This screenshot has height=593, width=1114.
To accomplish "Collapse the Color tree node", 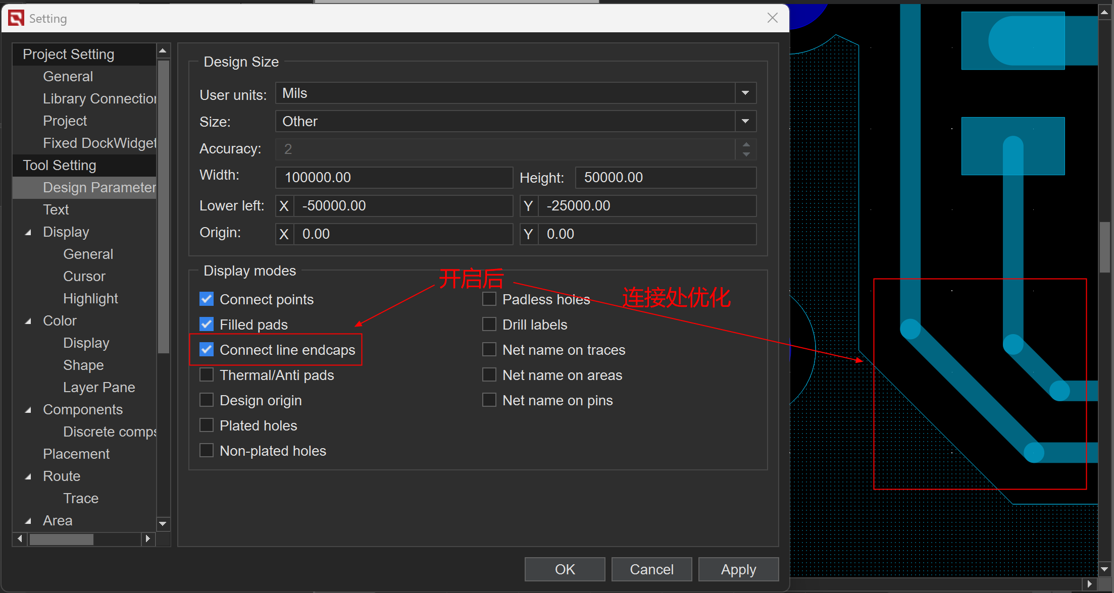I will [x=28, y=321].
